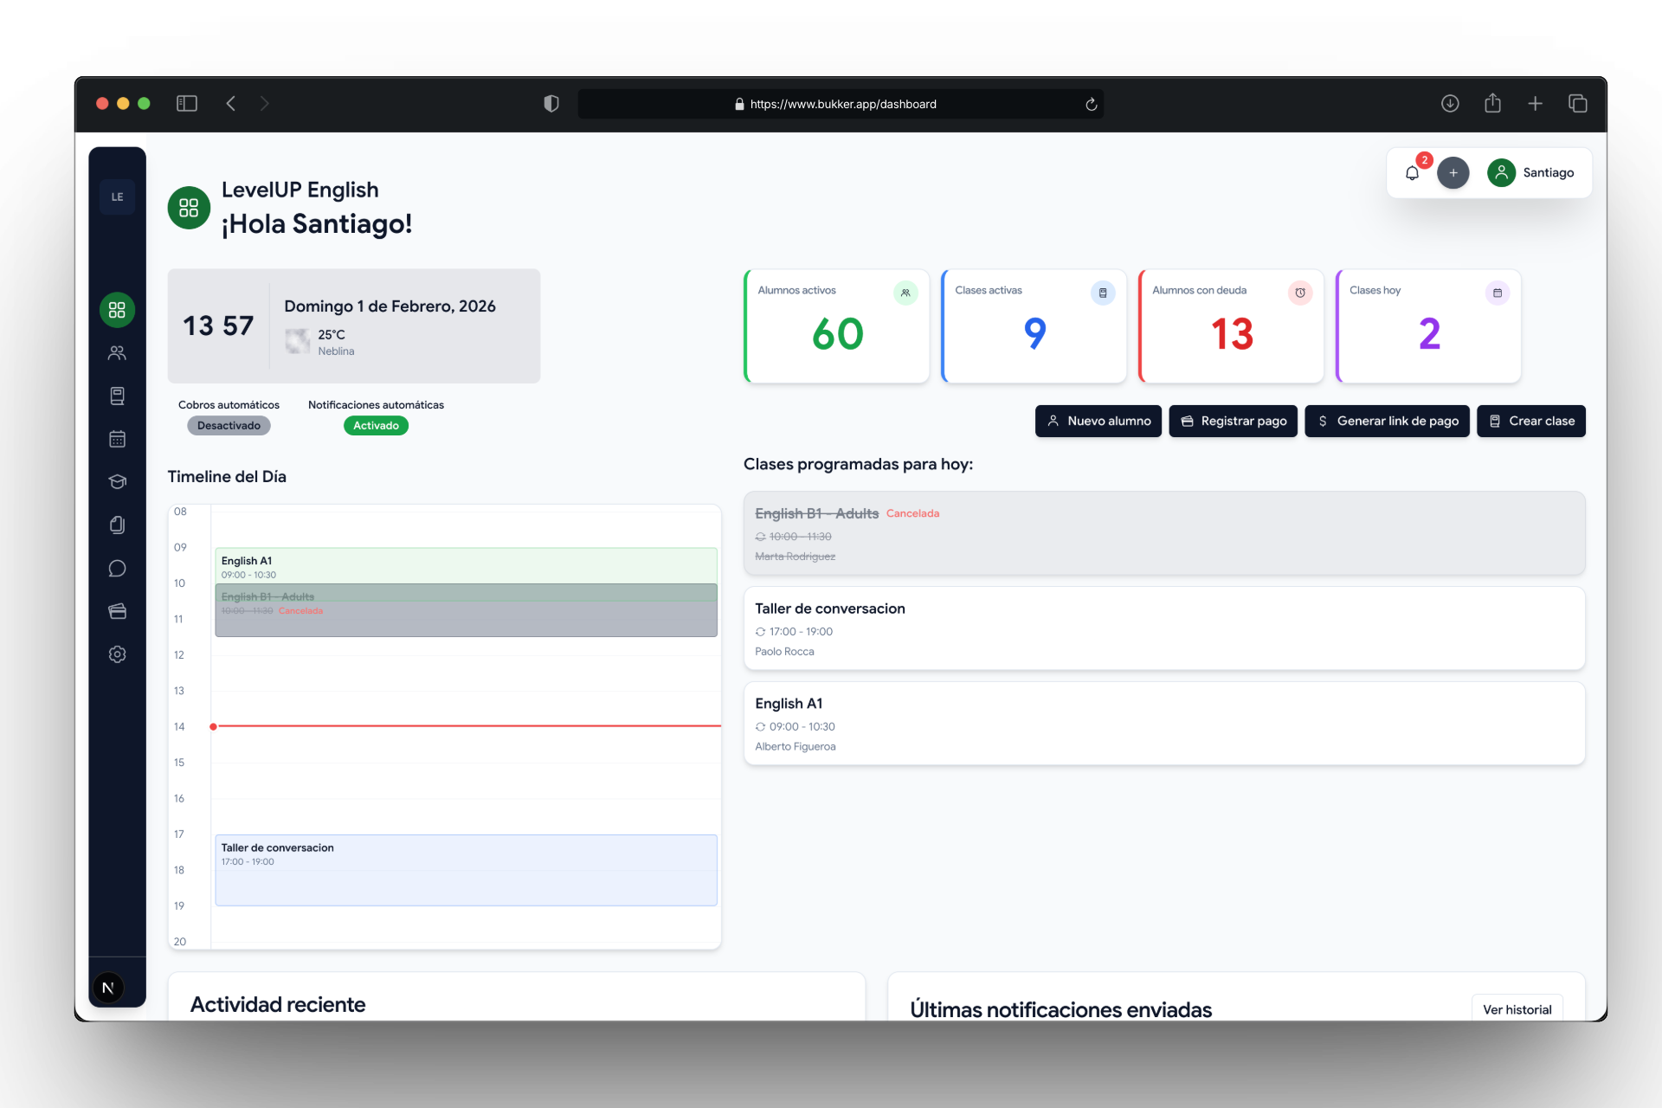Image resolution: width=1662 pixels, height=1108 pixels.
Task: Enable Cobros automáticos toggle
Action: 228,425
